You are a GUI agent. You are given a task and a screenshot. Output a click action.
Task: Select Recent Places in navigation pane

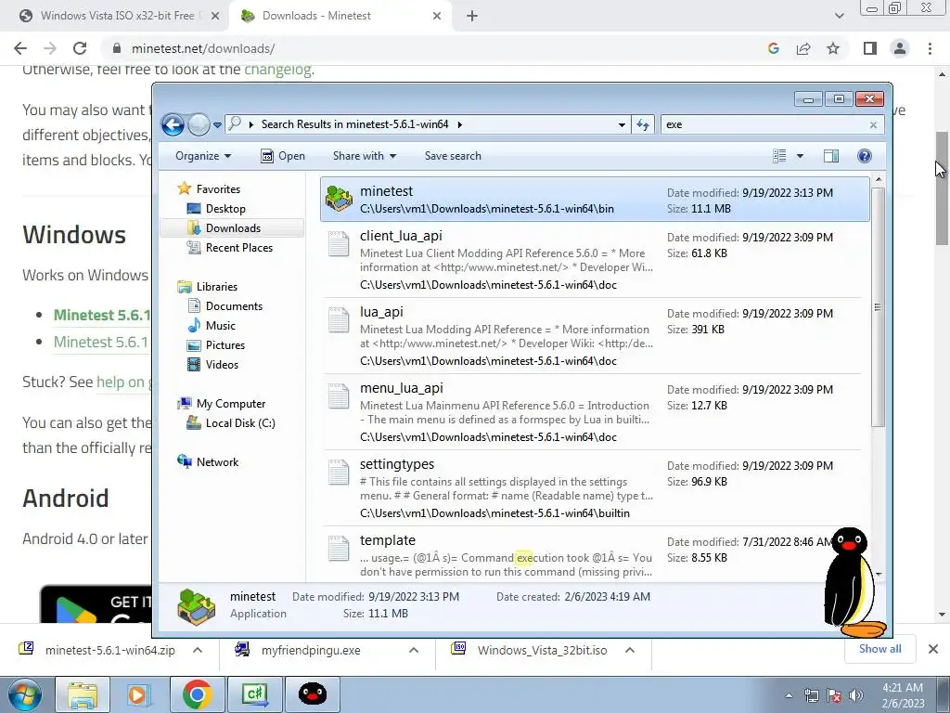(230, 247)
